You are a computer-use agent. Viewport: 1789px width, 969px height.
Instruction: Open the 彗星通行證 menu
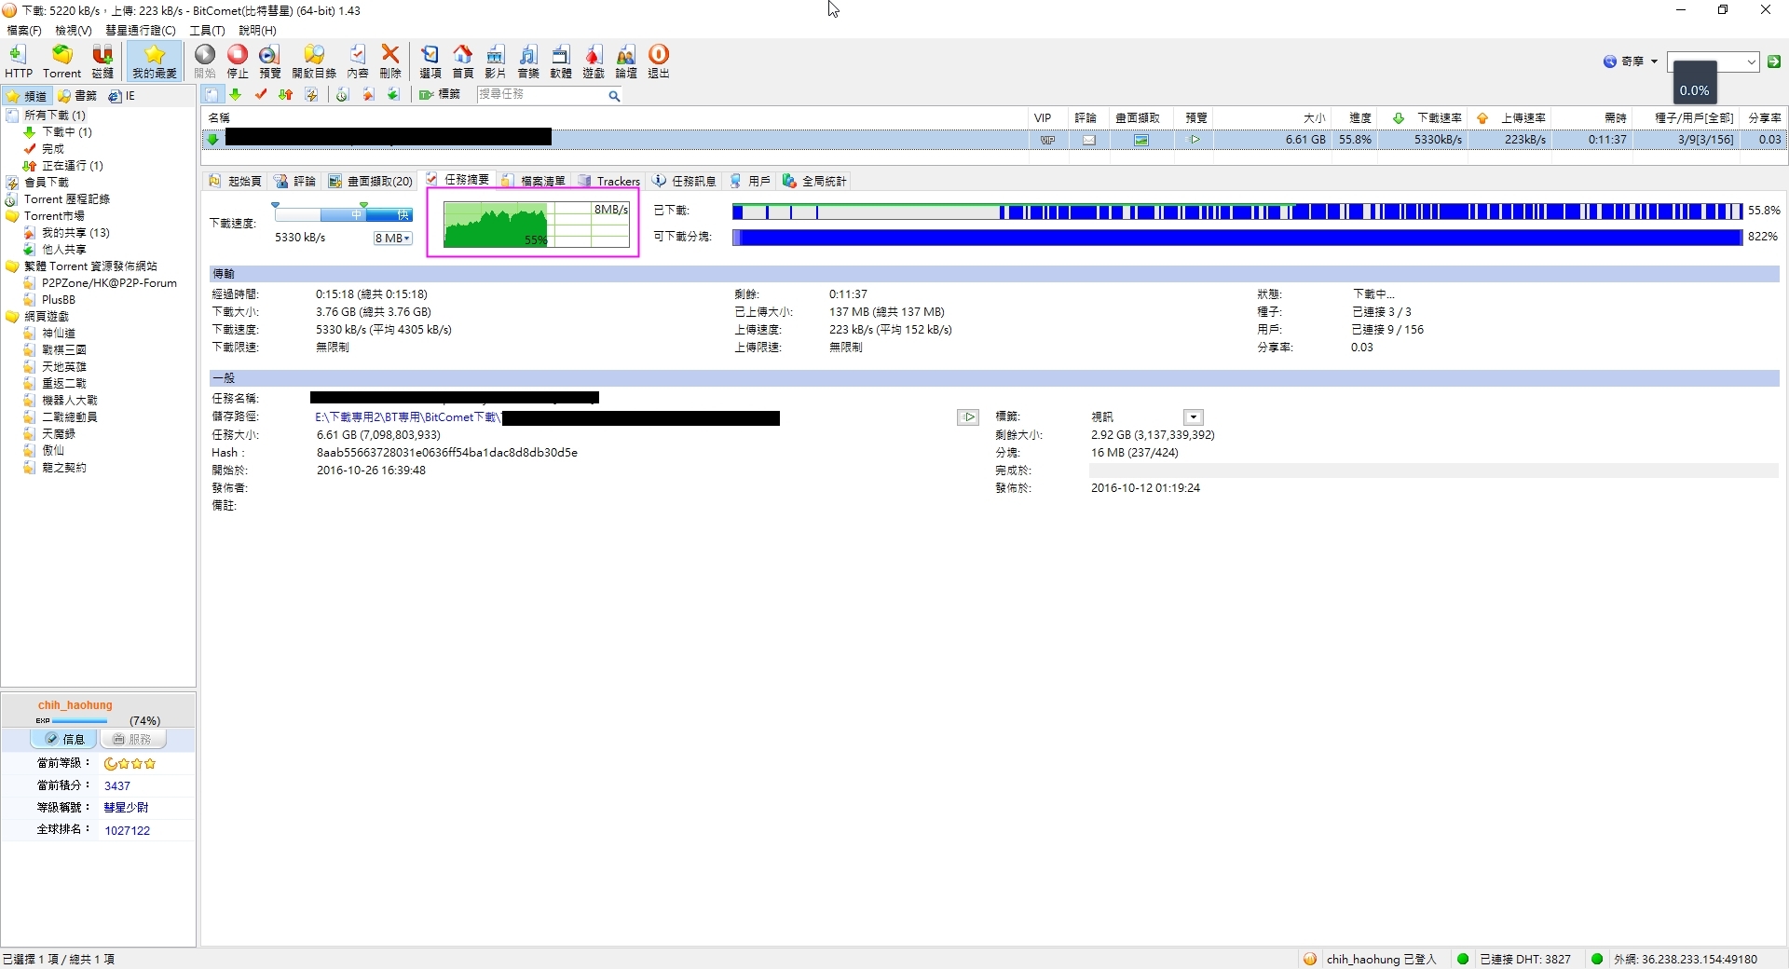141,31
